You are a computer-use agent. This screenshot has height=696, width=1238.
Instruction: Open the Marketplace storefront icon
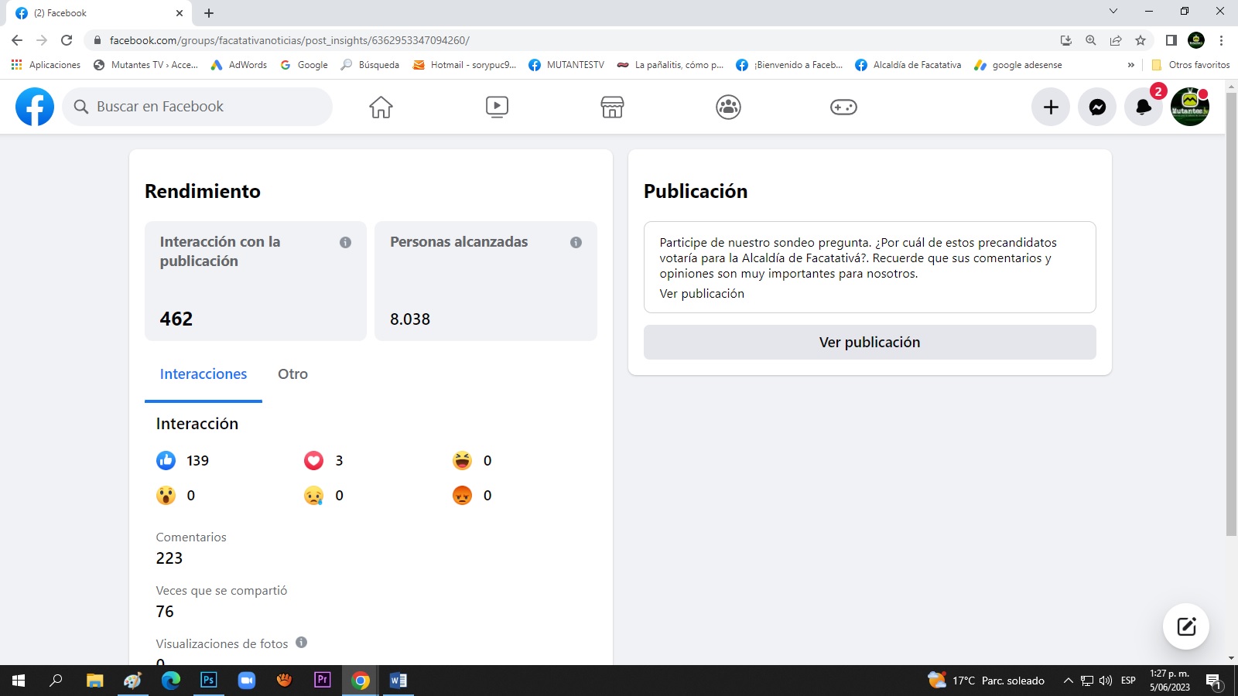coord(612,107)
